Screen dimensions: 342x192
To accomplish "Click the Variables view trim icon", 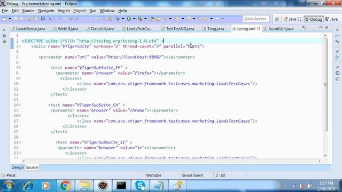I will click(x=337, y=36).
